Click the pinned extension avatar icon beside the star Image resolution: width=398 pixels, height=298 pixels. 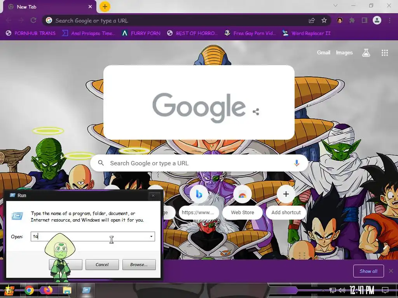340,20
